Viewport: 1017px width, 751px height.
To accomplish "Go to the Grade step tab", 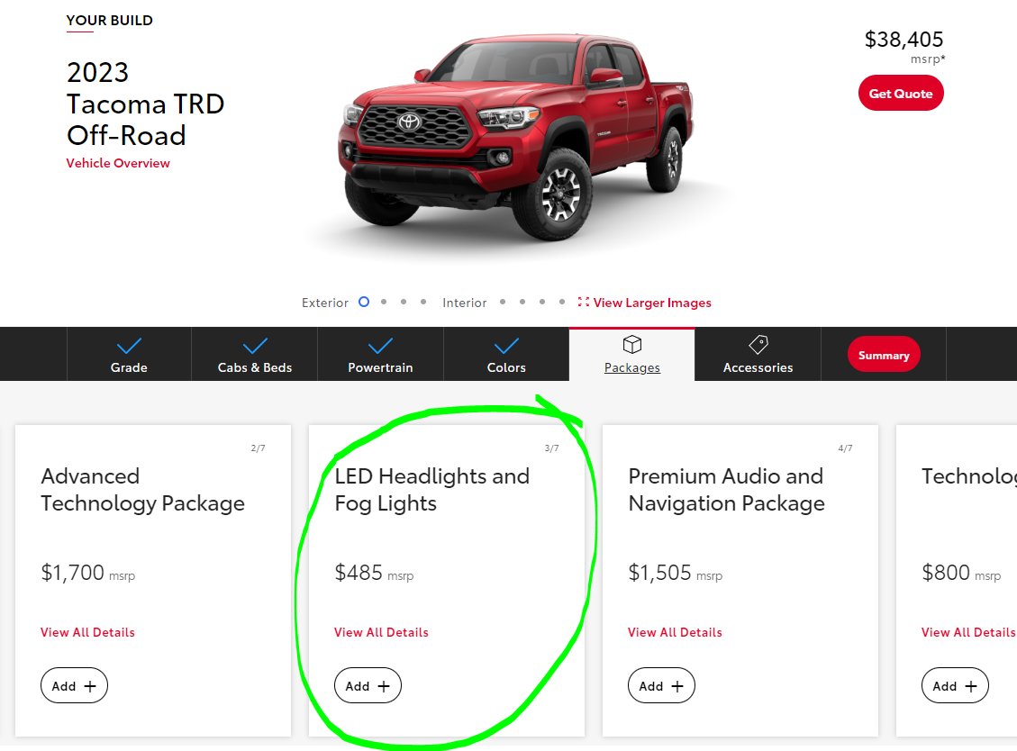I will click(129, 354).
